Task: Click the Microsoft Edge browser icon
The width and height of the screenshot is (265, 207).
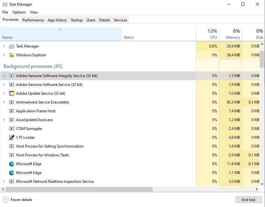Action: click(12, 164)
